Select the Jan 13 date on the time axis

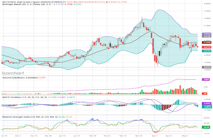point(63,135)
